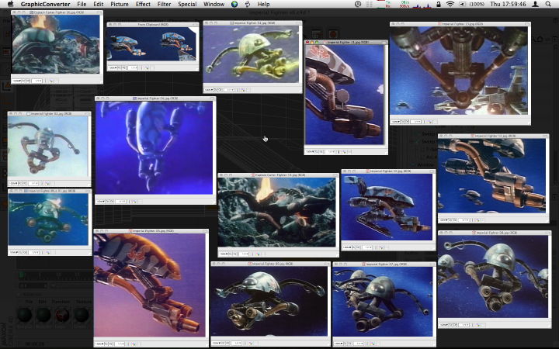Click the color icon in Imperial Fighter 07 window
Screen dimensions: 559x349
[x=372, y=344]
